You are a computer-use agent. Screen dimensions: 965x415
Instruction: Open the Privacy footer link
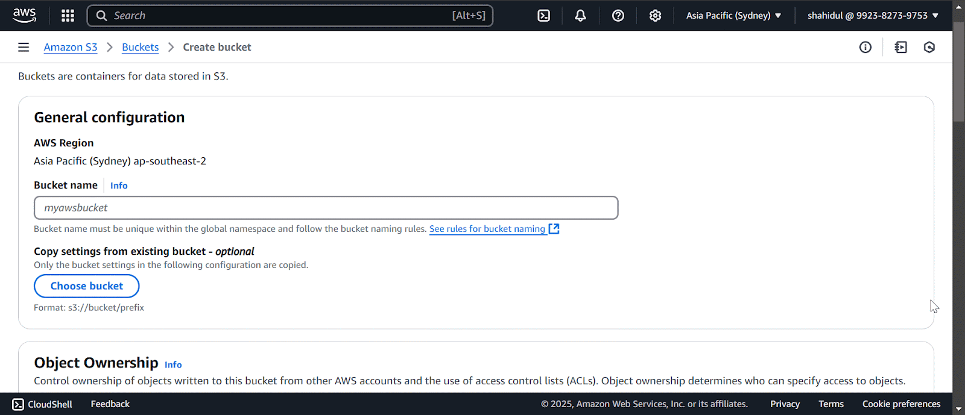point(785,404)
